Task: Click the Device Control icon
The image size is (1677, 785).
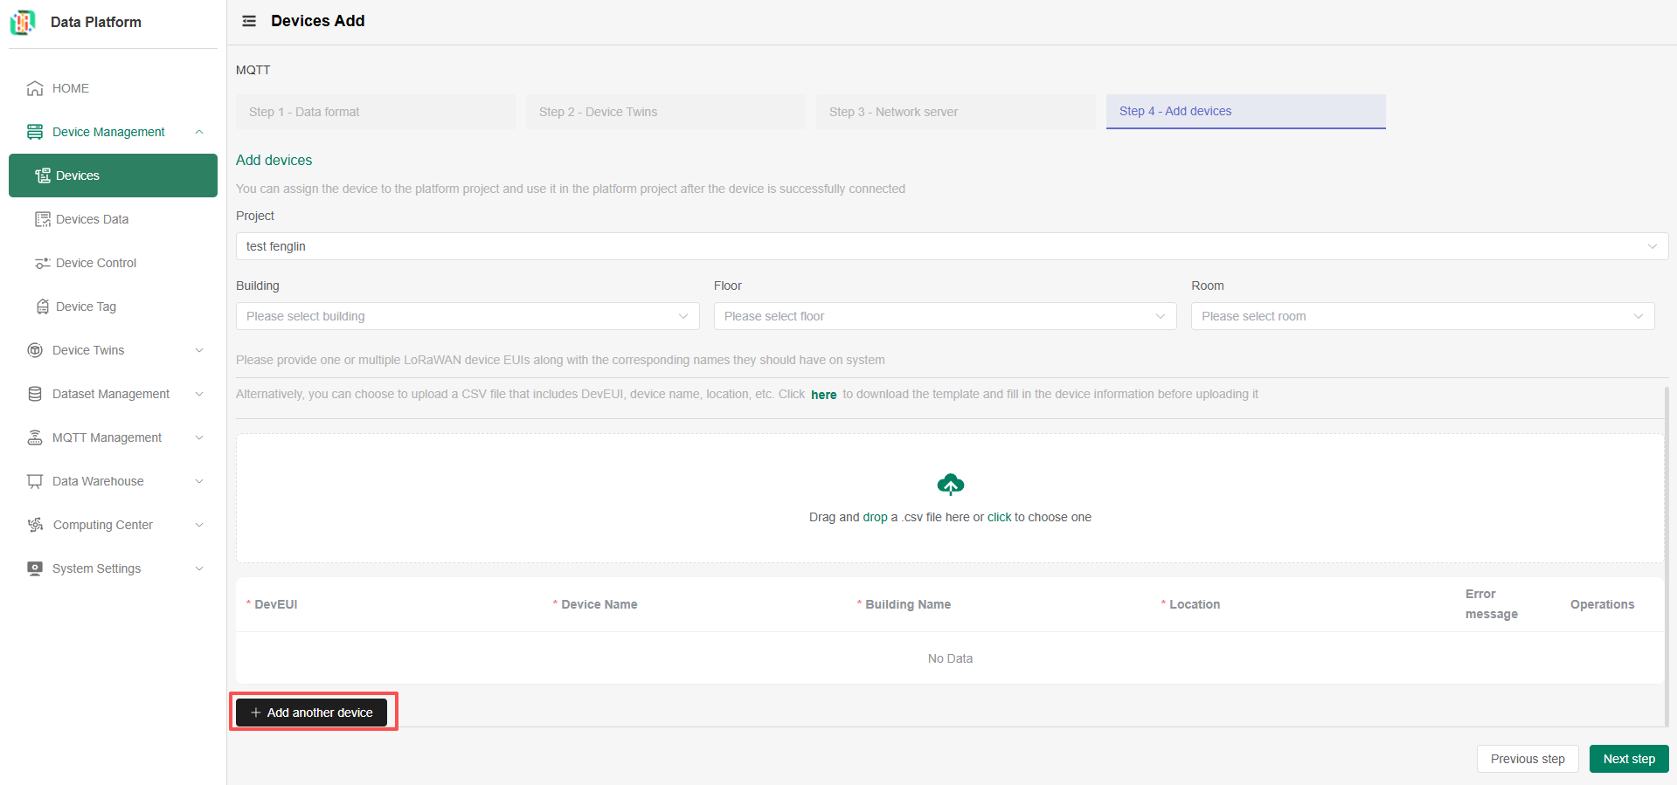Action: tap(43, 263)
